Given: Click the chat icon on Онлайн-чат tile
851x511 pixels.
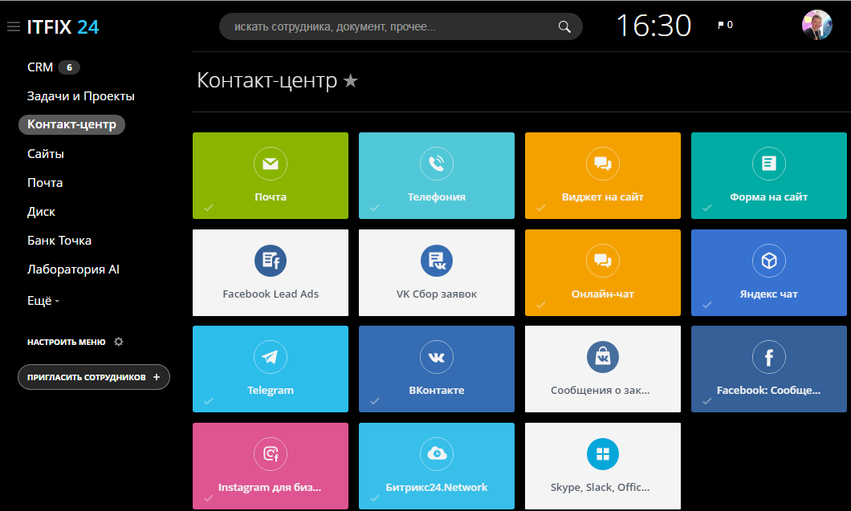Looking at the screenshot, I should point(602,261).
